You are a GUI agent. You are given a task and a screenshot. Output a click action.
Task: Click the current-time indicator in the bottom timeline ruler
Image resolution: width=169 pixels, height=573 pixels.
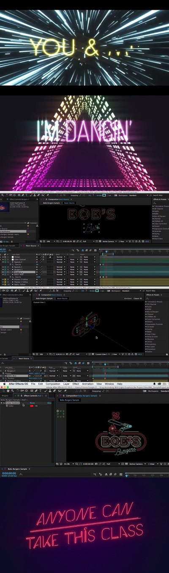(x=126, y=475)
